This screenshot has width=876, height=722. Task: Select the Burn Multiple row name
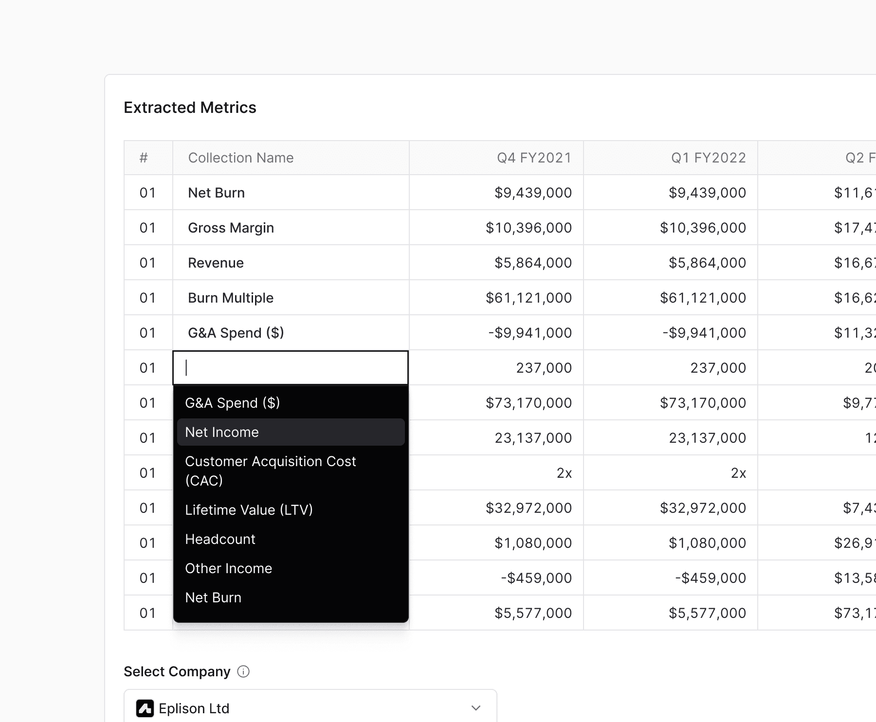coord(231,298)
